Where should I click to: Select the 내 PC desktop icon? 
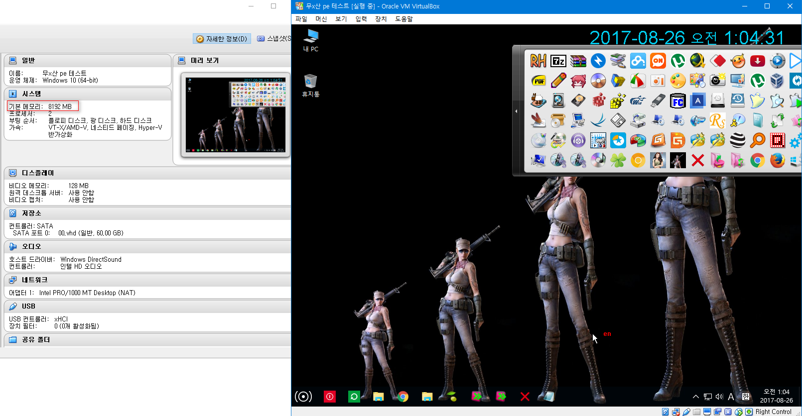(311, 41)
